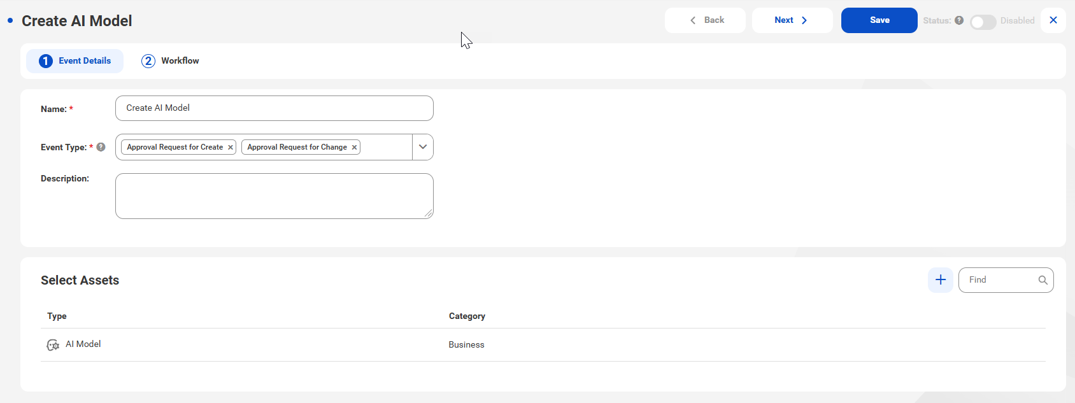Select the AI Model row text

83,344
